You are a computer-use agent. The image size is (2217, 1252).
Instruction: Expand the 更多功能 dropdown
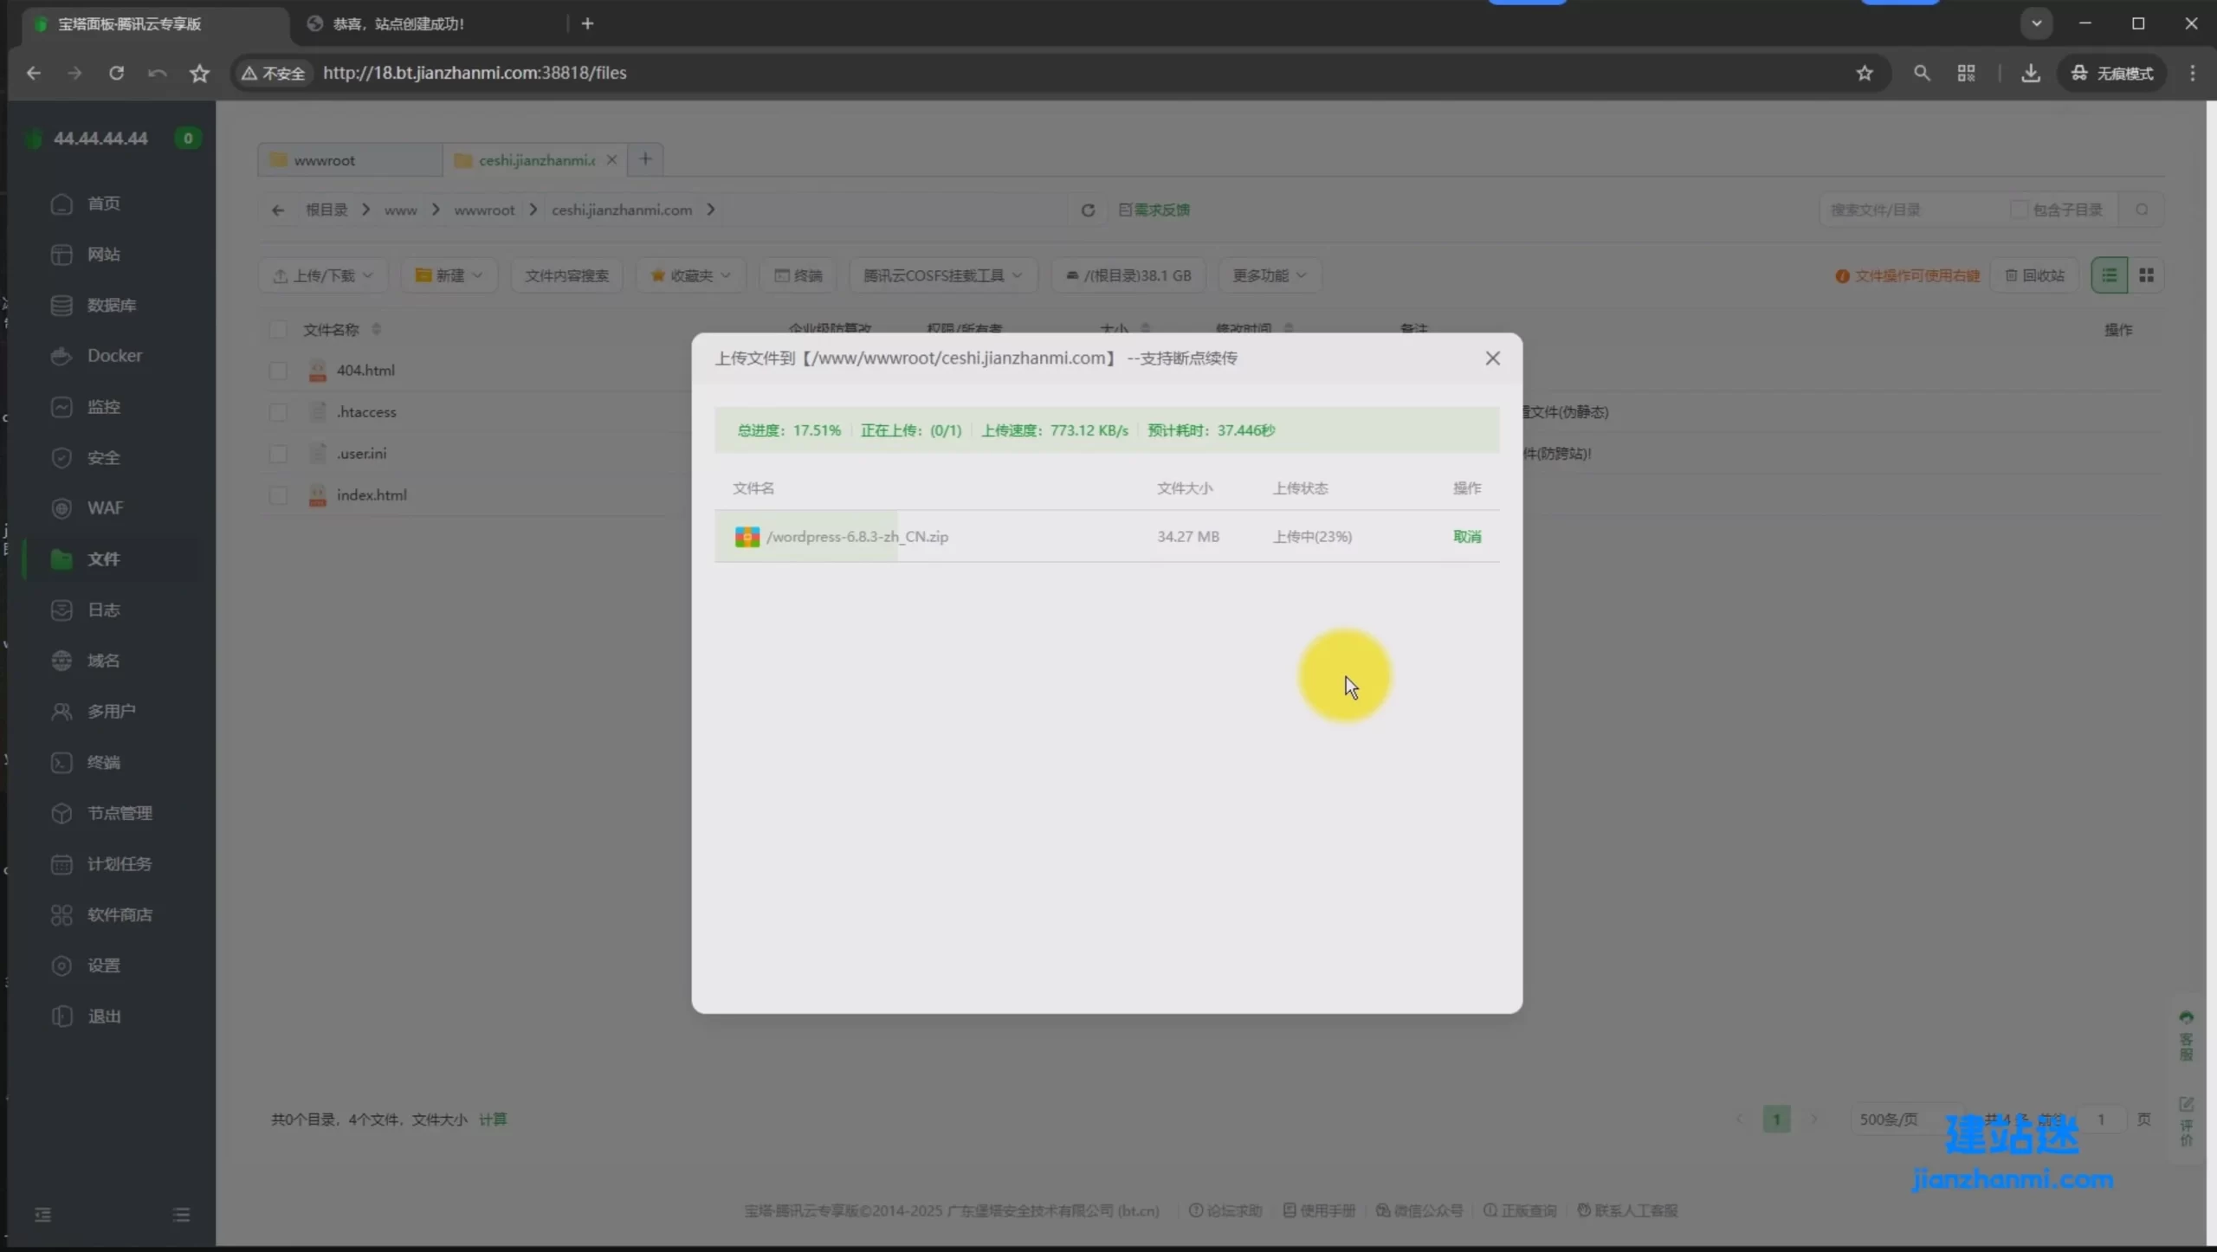[1269, 275]
